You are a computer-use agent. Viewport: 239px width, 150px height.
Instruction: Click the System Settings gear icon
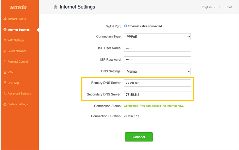(x=5, y=104)
